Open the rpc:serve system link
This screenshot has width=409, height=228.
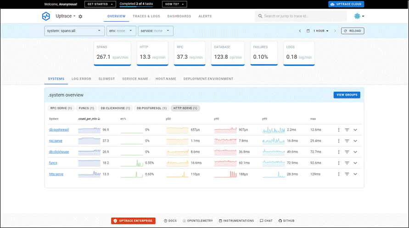(x=56, y=141)
